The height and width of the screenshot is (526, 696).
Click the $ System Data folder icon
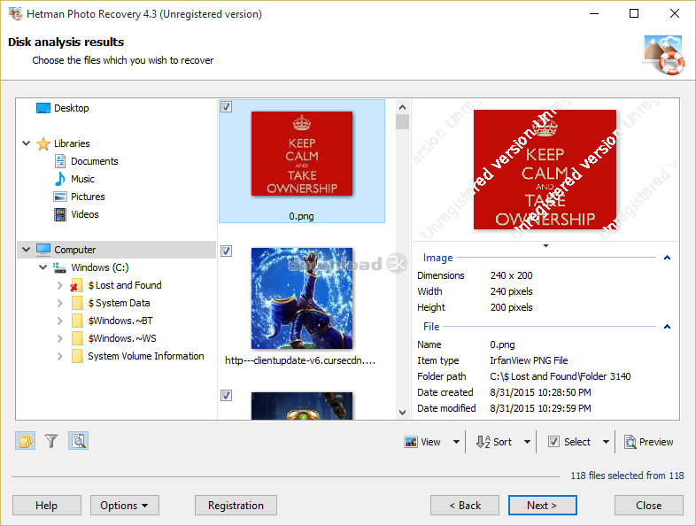tap(77, 303)
